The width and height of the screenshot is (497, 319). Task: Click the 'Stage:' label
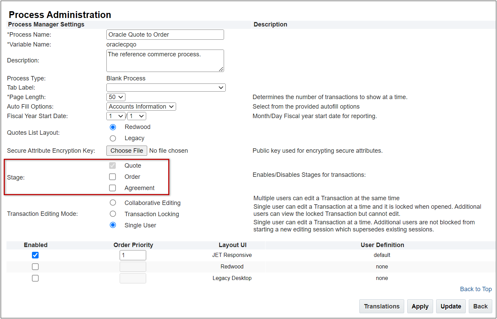pos(16,177)
